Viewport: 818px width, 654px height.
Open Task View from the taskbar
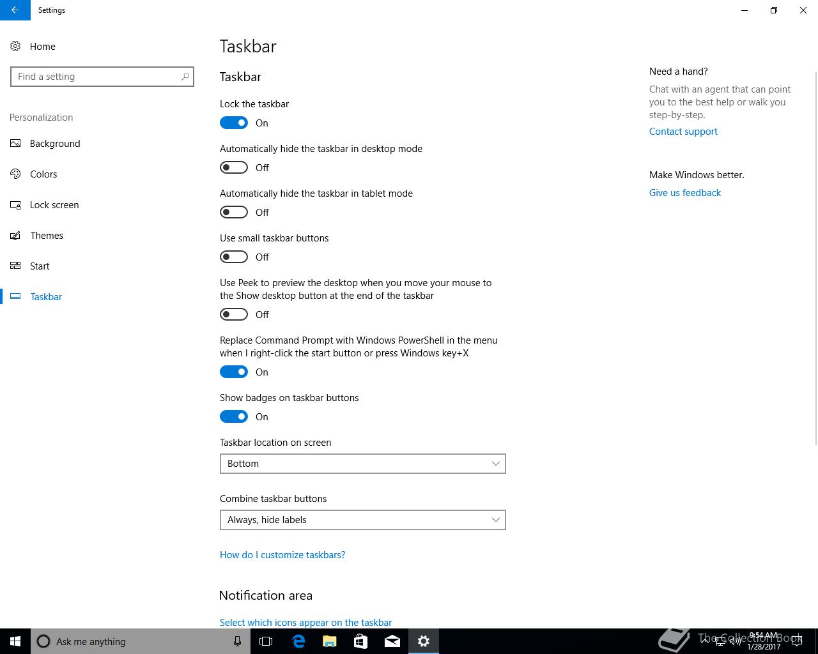(266, 641)
